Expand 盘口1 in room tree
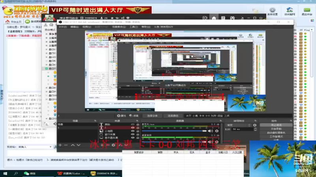The height and width of the screenshot is (177, 316). (x=47, y=50)
